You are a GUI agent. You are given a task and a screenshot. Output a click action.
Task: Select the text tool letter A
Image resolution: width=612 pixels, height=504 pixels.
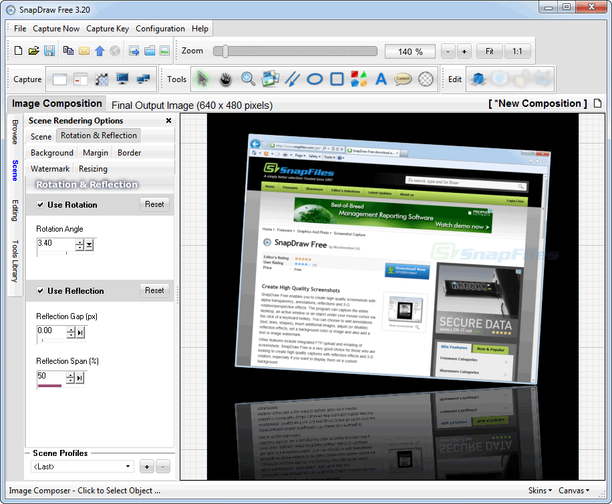pyautogui.click(x=381, y=79)
